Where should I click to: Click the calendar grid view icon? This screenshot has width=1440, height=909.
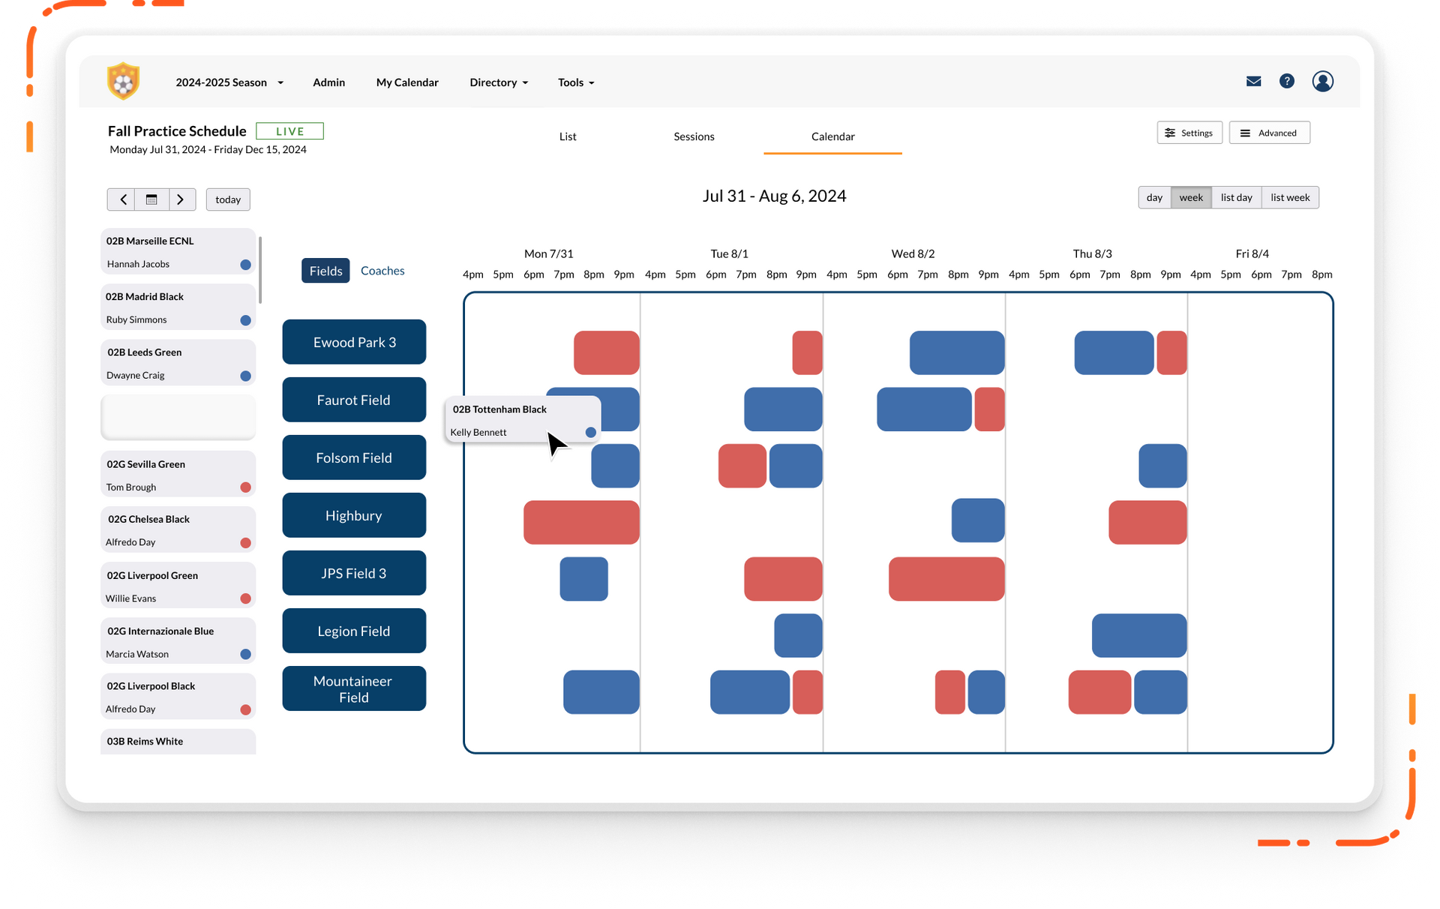pos(151,199)
